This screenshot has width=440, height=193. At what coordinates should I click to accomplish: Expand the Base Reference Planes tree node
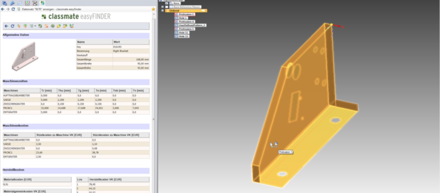click(x=163, y=7)
